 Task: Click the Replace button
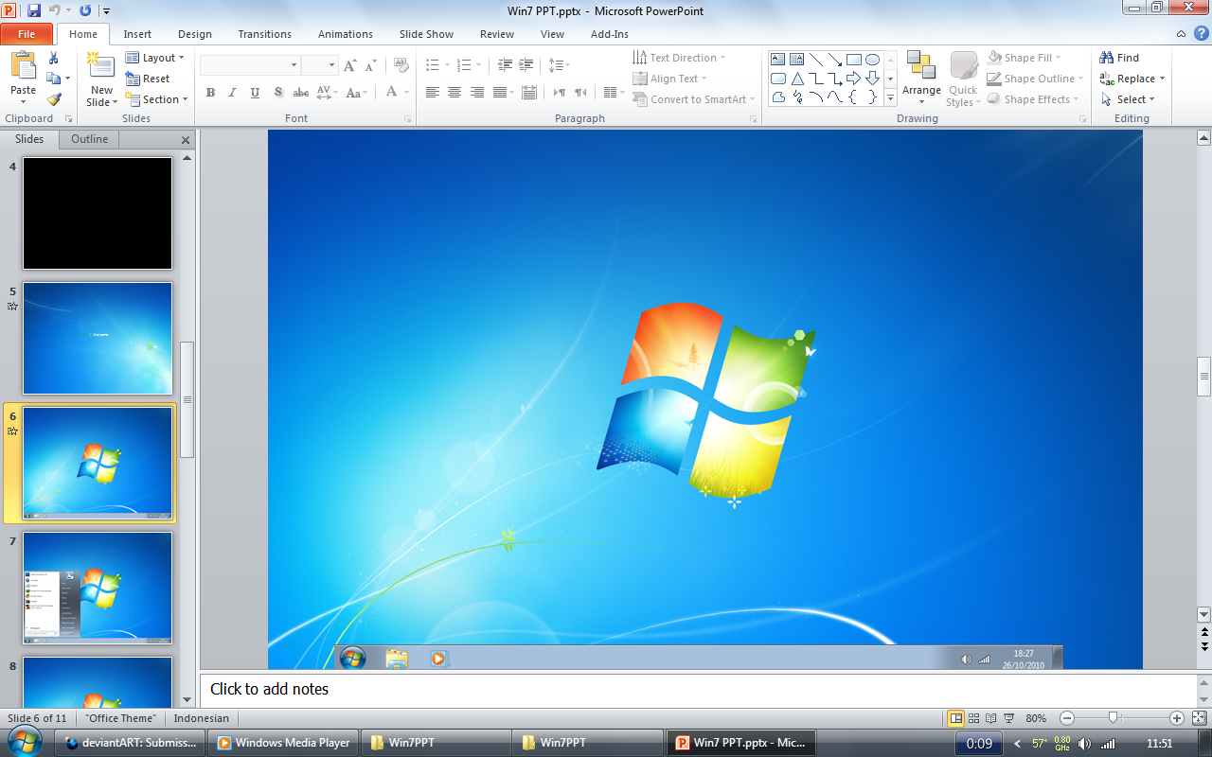click(1132, 79)
